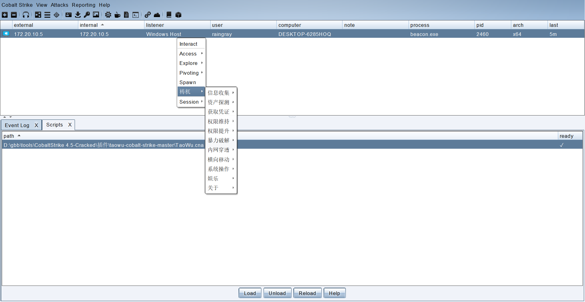
Task: Expand the Access submenu
Action: pos(191,54)
